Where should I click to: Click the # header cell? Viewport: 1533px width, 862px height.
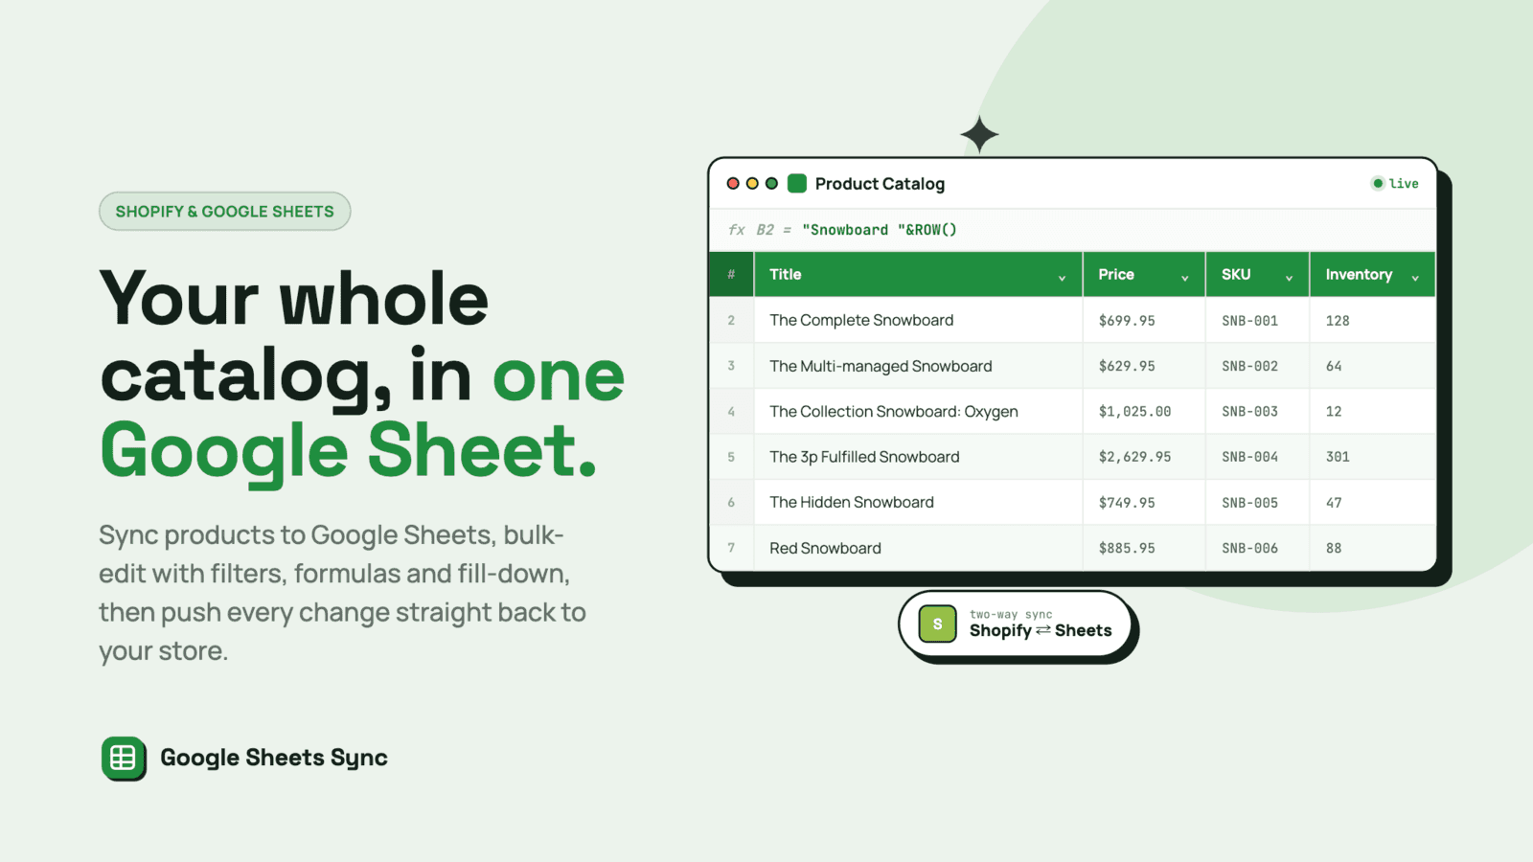click(x=732, y=275)
